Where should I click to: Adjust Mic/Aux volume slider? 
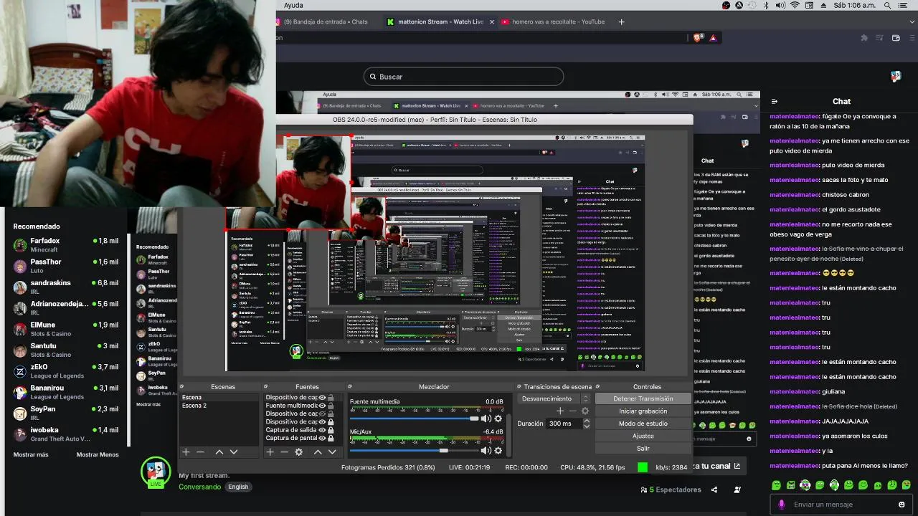tap(413, 450)
